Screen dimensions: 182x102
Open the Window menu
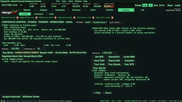pos(78,1)
